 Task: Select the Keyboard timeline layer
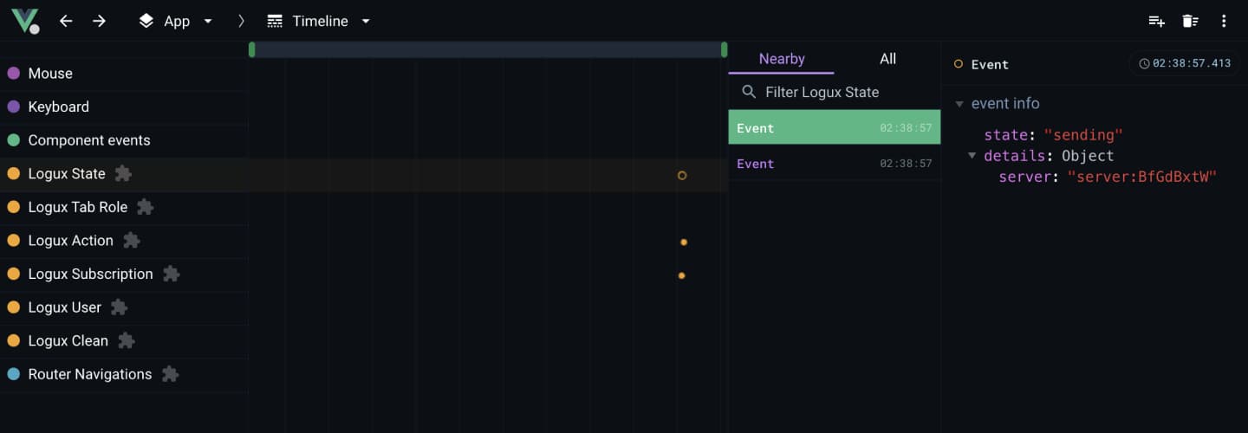click(124, 107)
